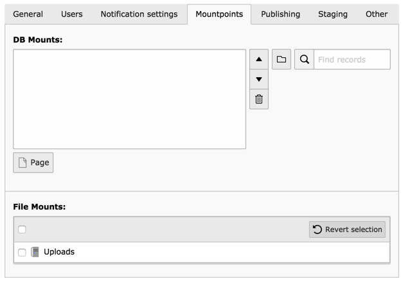Select the Mountpoints tab
The height and width of the screenshot is (281, 403).
pos(219,14)
